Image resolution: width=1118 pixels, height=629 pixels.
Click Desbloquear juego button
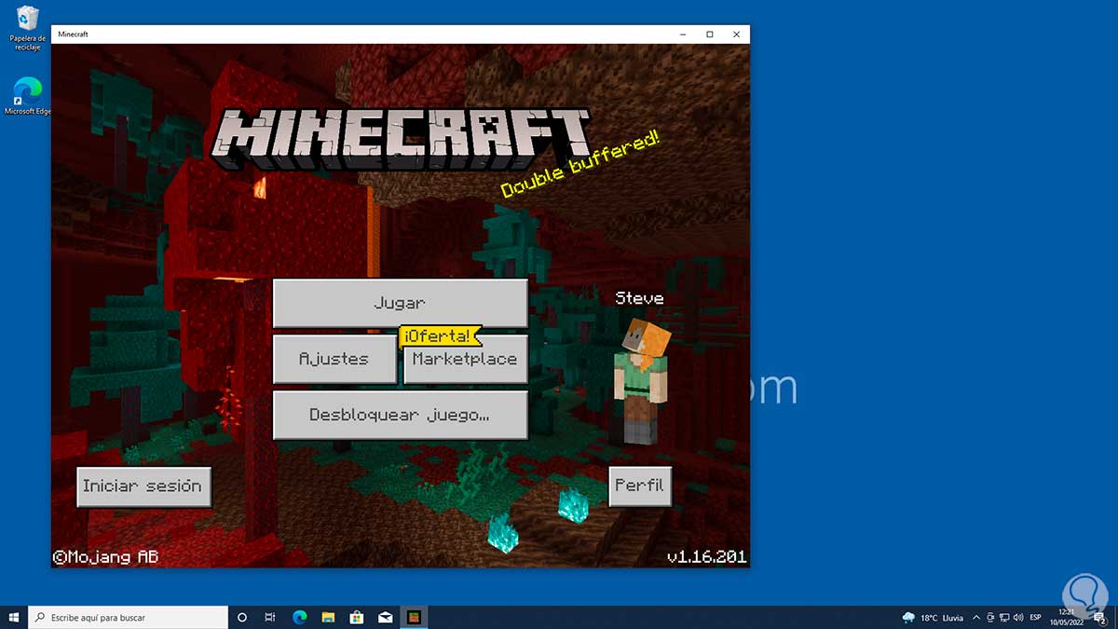pyautogui.click(x=400, y=415)
